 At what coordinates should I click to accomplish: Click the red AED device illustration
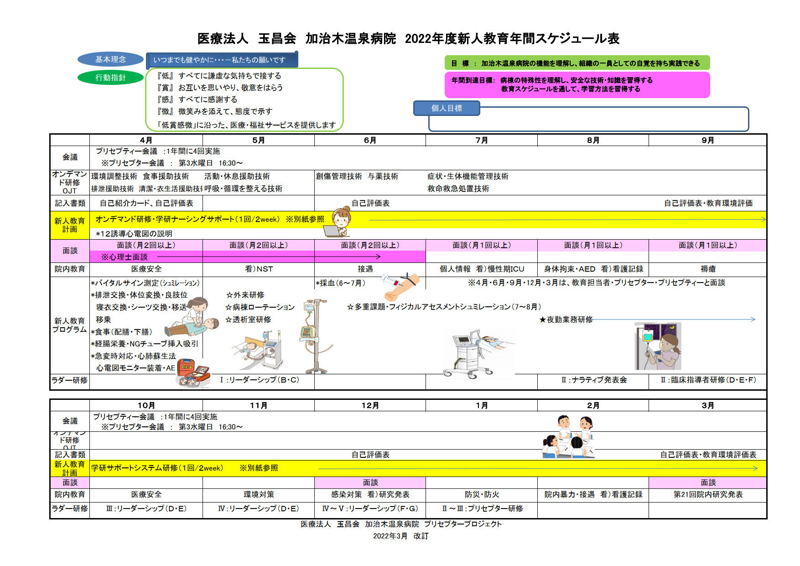pyautogui.click(x=193, y=373)
